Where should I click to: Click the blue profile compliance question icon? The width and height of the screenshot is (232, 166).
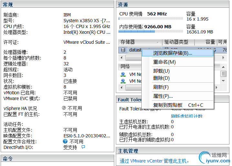[65, 141]
